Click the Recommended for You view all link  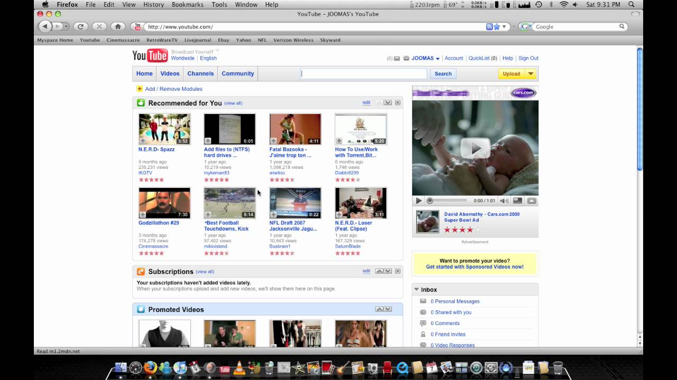[x=233, y=103]
